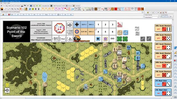This screenshot has width=177, height=99.
Task: Click the three-soldier silhouettes toolbar icon
Action: pyautogui.click(x=106, y=9)
